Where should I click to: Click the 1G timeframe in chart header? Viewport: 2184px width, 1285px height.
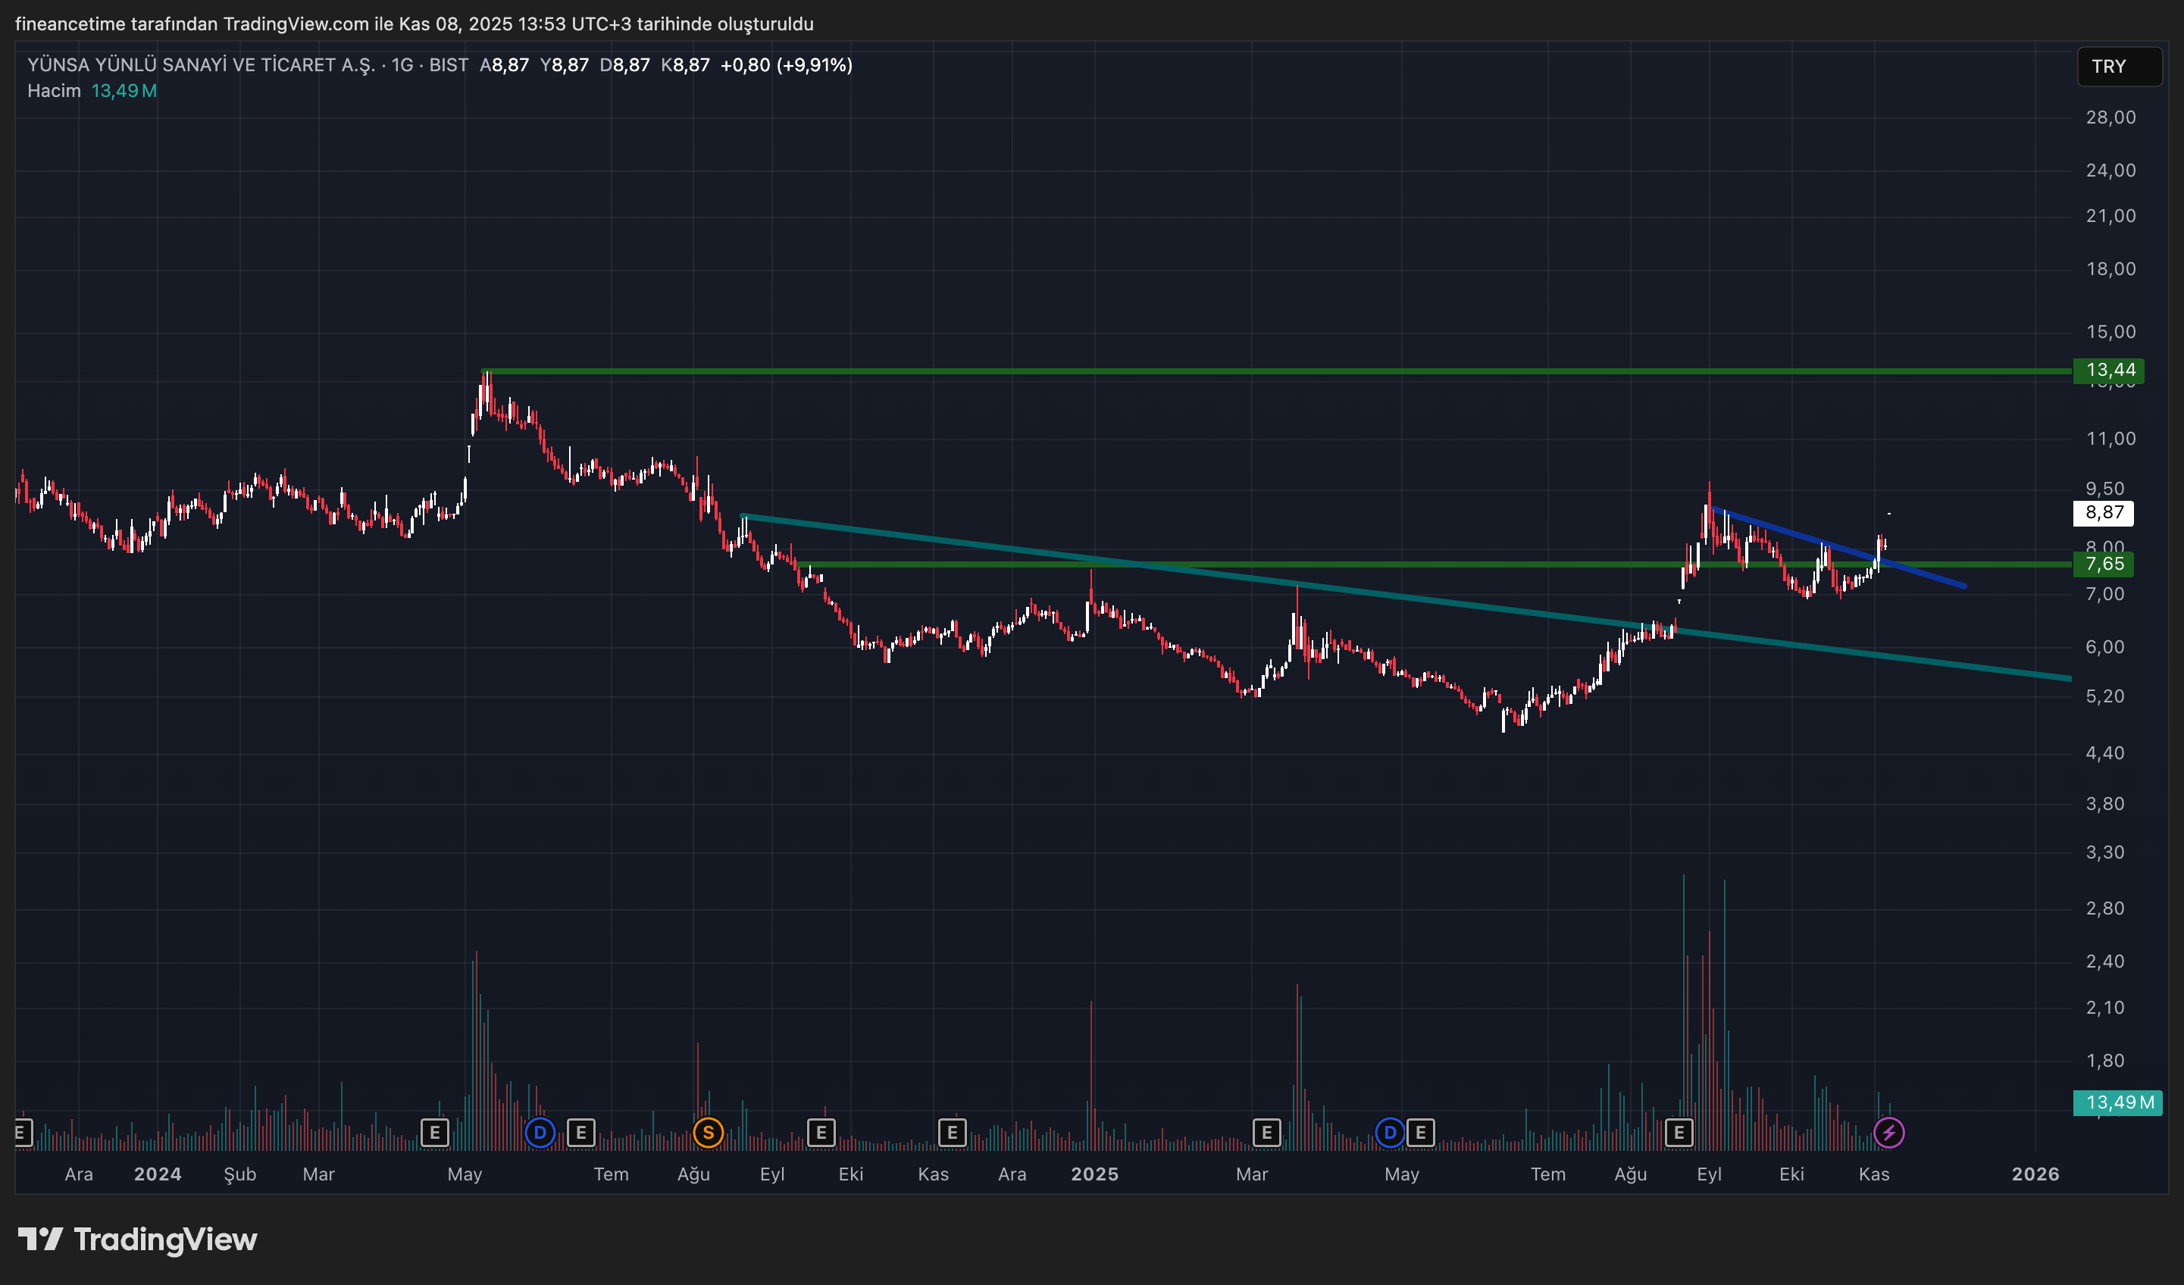[402, 65]
